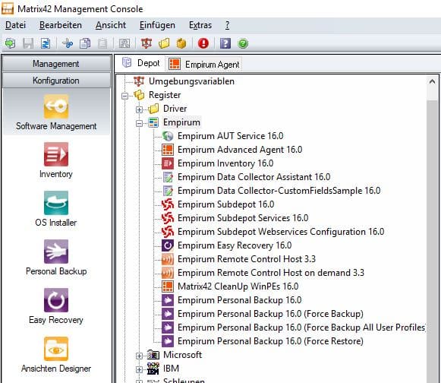This screenshot has width=441, height=383.
Task: Select Empirum Data Collector Assistant 16.0
Action: tap(254, 177)
